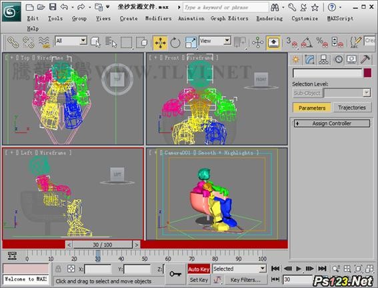Switch to the Display panel tab
Viewport: 378px width, 288px height.
pyautogui.click(x=352, y=59)
